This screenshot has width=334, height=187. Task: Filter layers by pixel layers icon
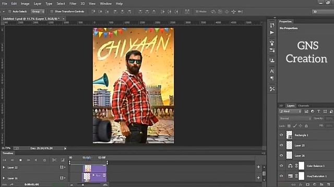(x=306, y=111)
